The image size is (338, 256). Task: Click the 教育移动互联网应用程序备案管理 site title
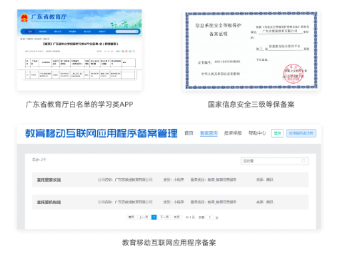(x=101, y=133)
